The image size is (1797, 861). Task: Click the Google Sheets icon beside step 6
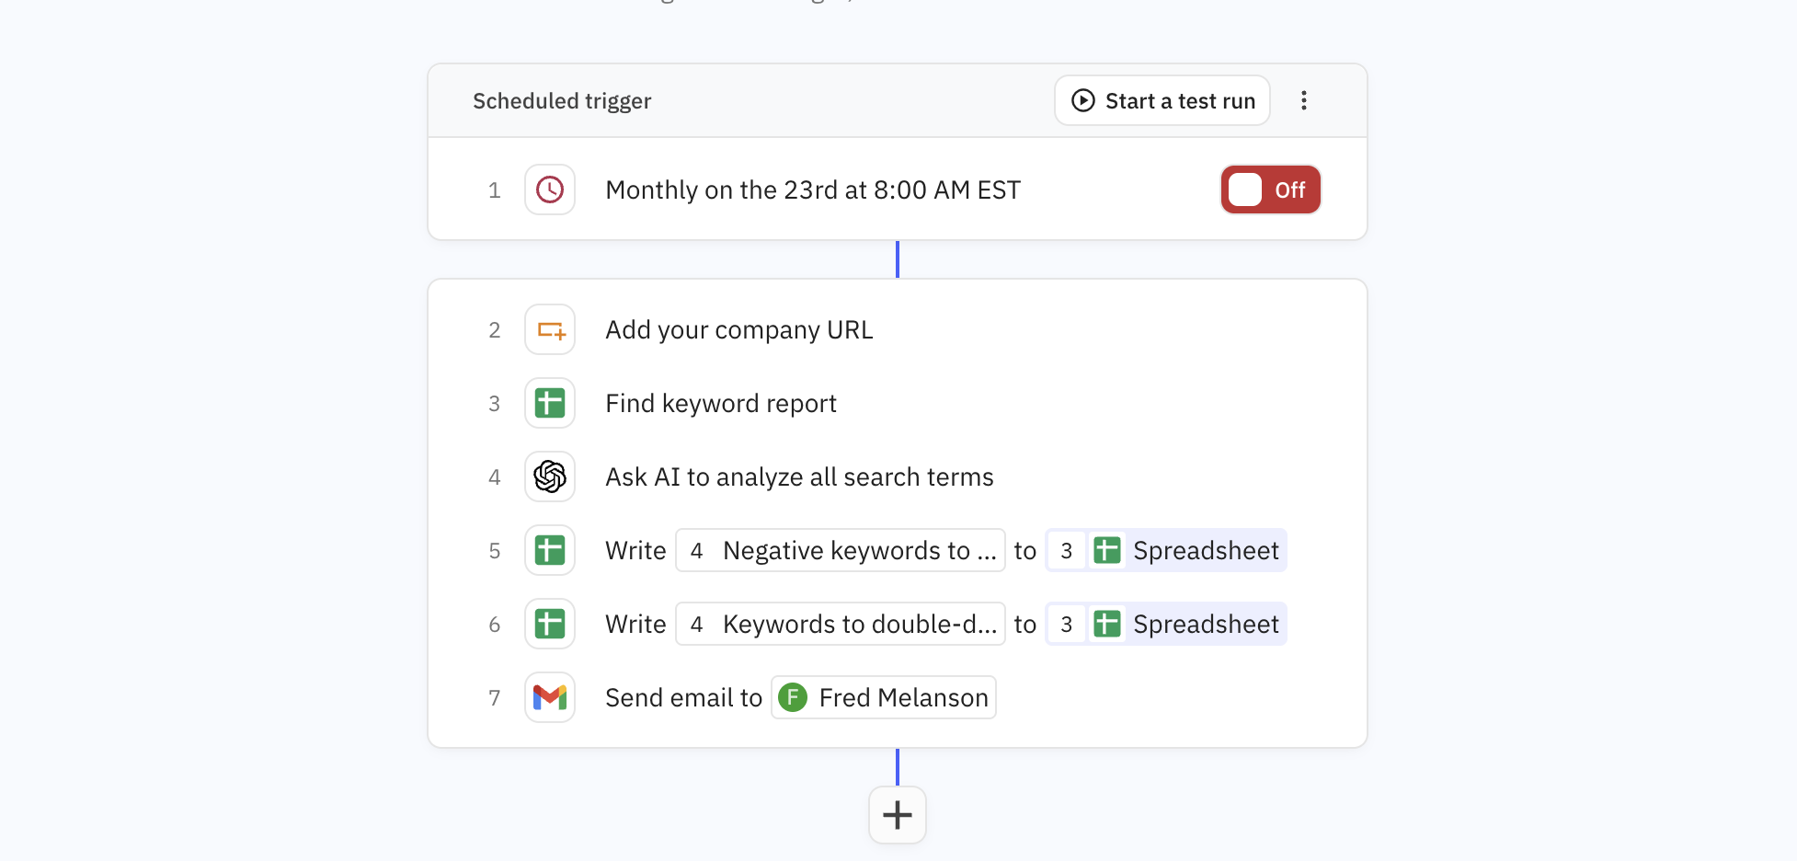tap(549, 623)
